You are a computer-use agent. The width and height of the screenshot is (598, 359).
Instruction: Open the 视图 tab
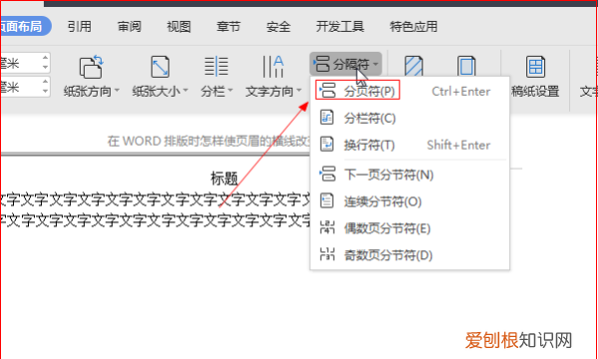click(x=178, y=27)
